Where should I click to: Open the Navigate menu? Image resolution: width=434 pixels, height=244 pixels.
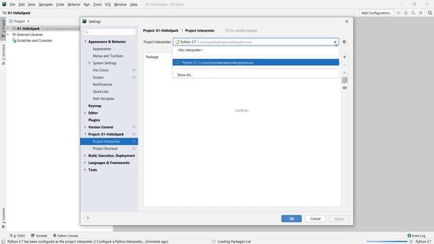(x=45, y=5)
